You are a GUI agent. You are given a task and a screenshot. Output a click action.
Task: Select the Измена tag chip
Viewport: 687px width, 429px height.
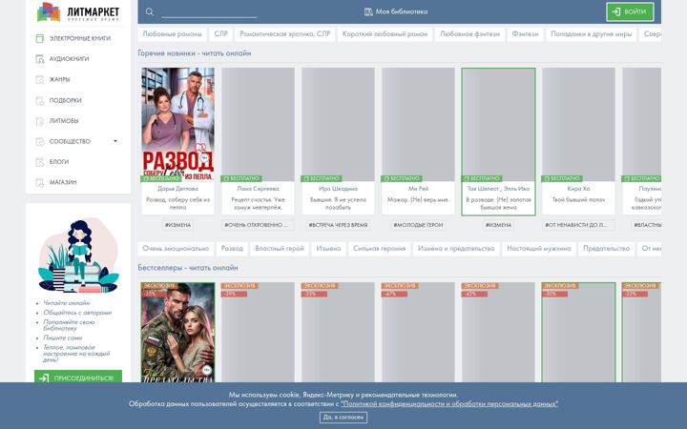pyautogui.click(x=328, y=249)
